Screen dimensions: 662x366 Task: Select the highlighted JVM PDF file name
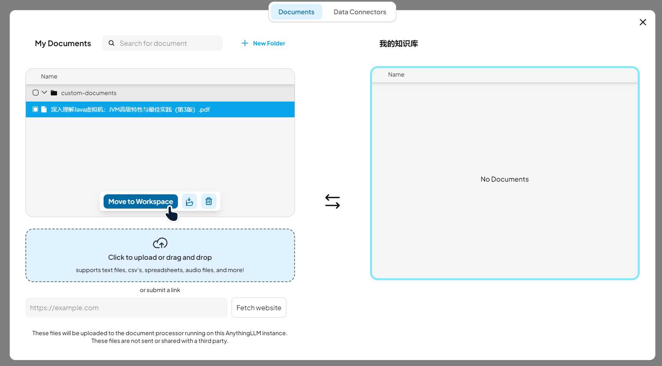coord(130,110)
